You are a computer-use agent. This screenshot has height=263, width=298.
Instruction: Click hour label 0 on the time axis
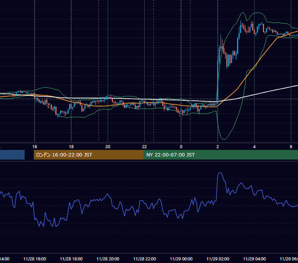[x=181, y=147]
